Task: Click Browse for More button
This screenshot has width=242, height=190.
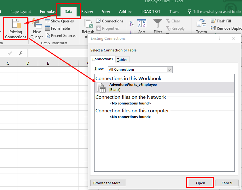Action: 108,183
